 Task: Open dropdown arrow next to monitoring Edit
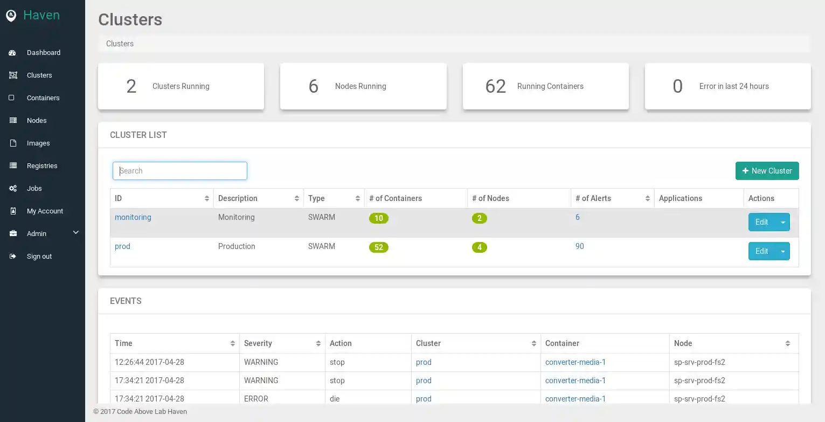[782, 222]
